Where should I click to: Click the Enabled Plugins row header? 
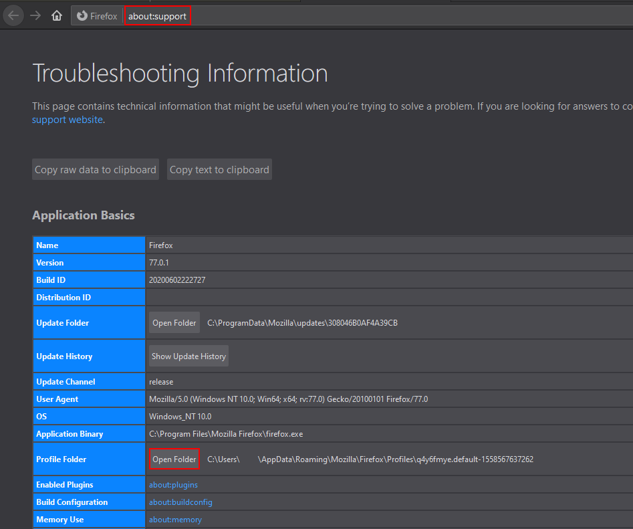pos(89,485)
